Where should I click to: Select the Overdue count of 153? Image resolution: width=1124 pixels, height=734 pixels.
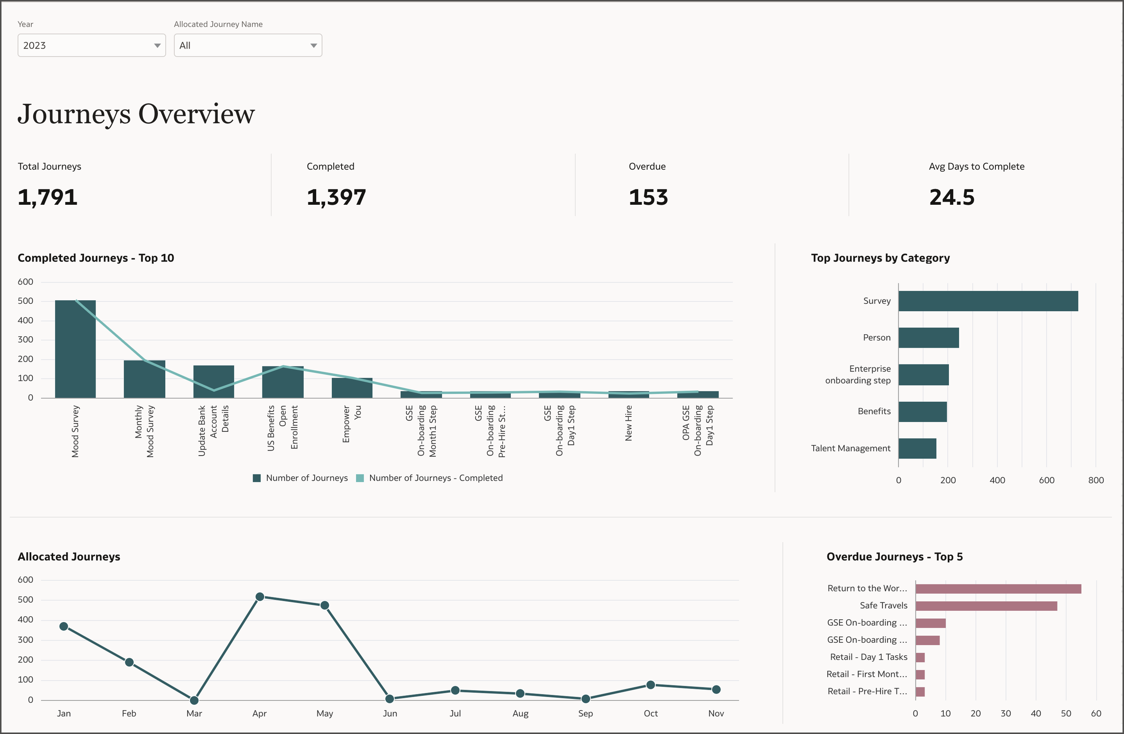(x=648, y=197)
